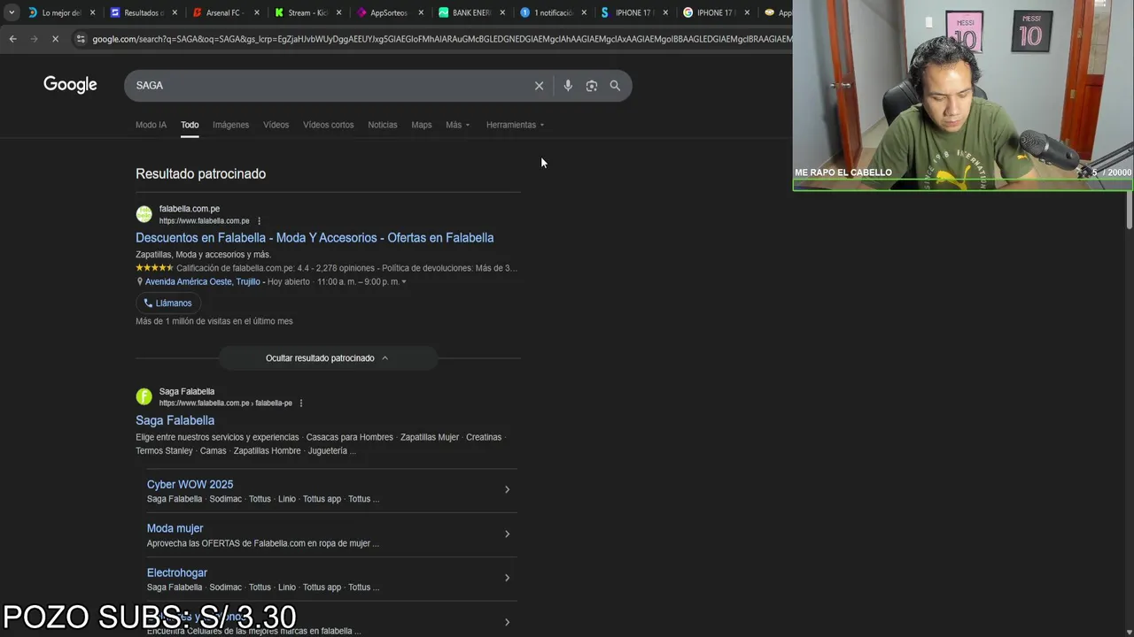Open options menu for sponsored falabella result
Image resolution: width=1134 pixels, height=637 pixels.
coord(259,221)
